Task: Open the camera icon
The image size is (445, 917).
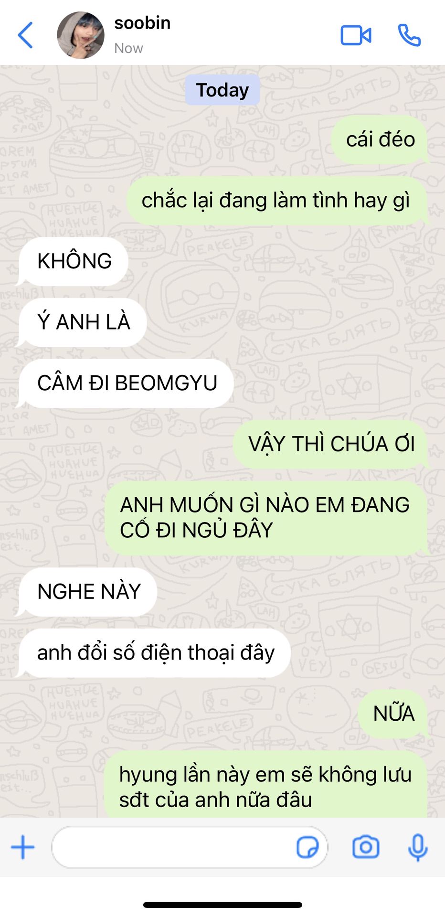Action: [x=366, y=847]
